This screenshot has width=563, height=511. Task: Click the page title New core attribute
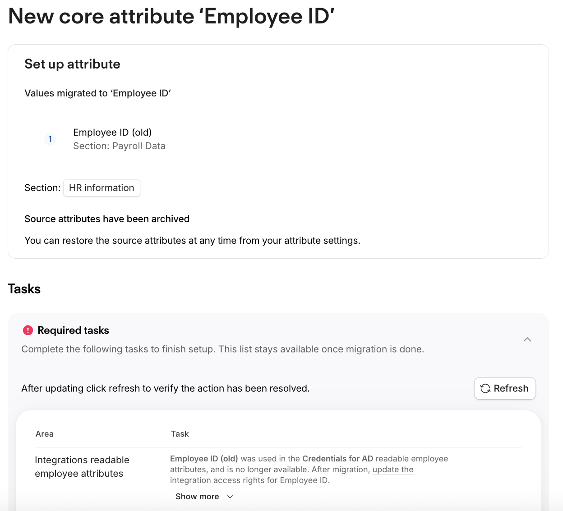(171, 17)
